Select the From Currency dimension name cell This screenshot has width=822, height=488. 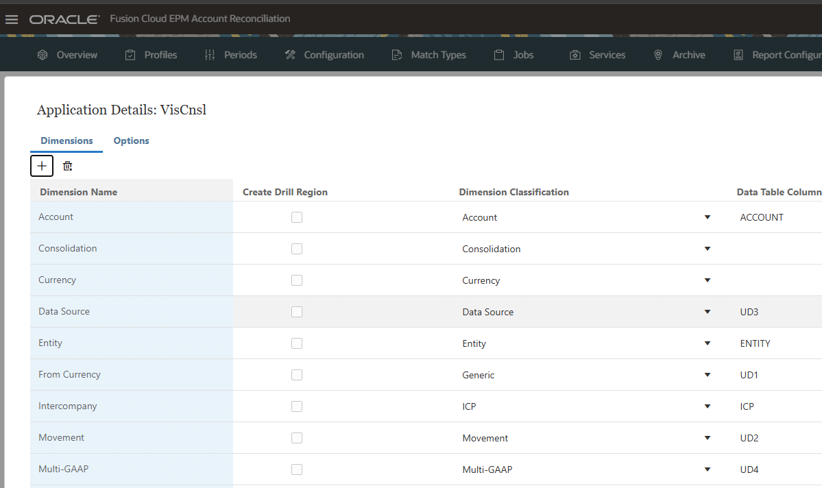click(x=132, y=374)
